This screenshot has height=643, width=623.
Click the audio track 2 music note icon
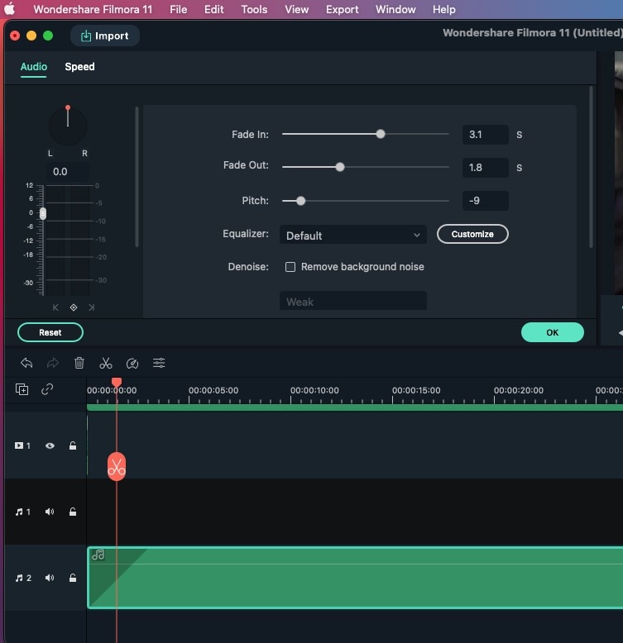pos(19,578)
